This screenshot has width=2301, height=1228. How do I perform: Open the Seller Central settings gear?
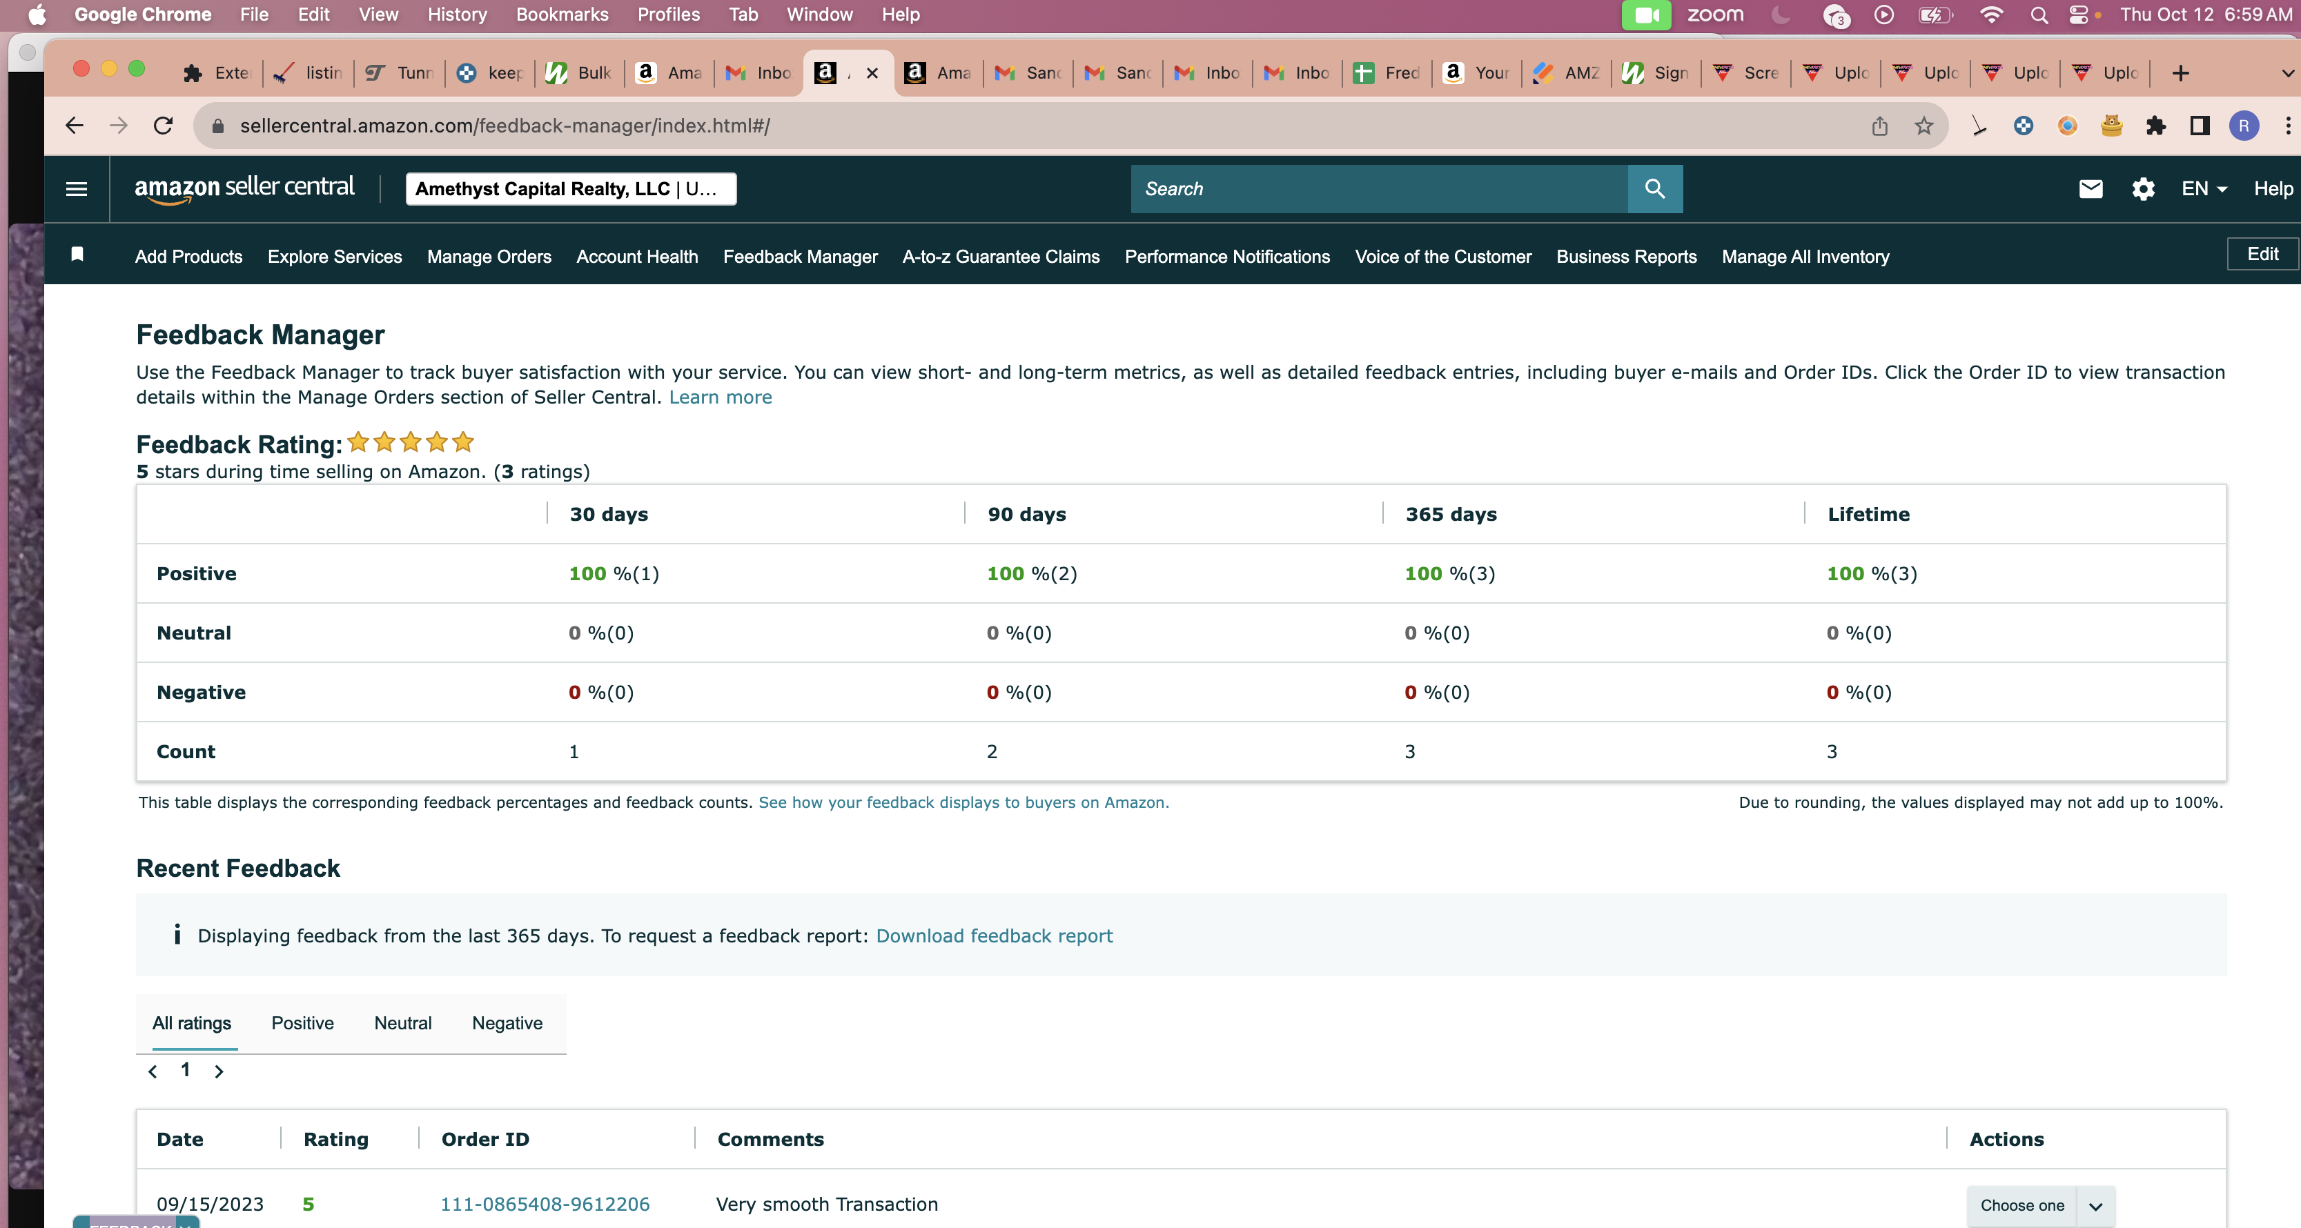coord(2143,188)
